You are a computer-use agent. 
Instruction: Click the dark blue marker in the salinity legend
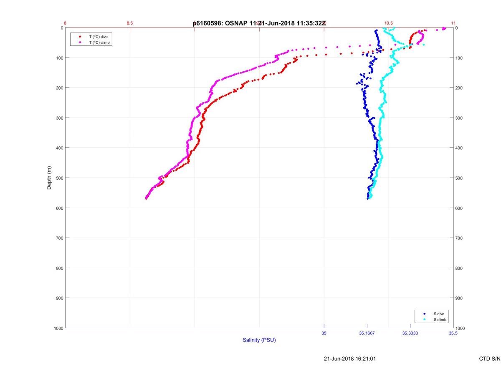(x=424, y=314)
